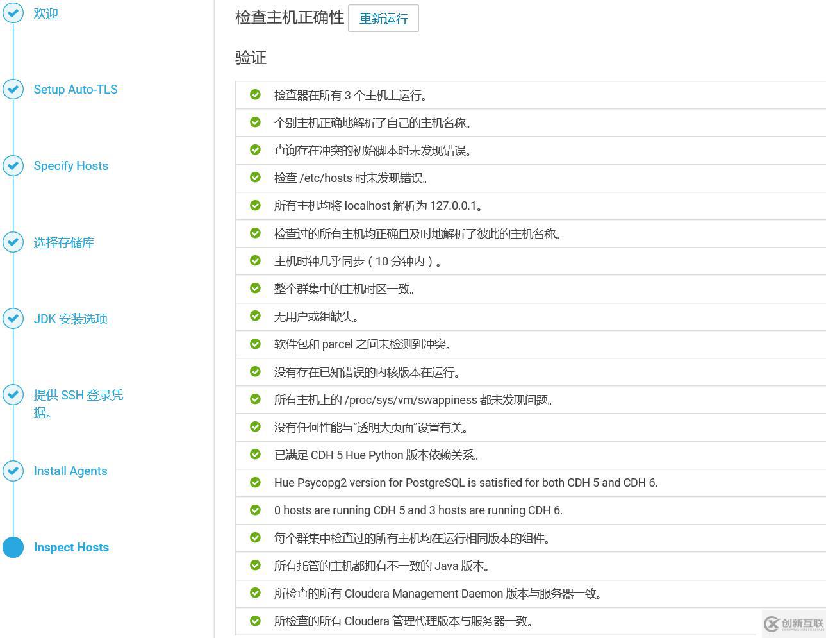The image size is (826, 638).
Task: Select text 没有任何性能与“透明大页面”设置有关。
Action: click(371, 428)
